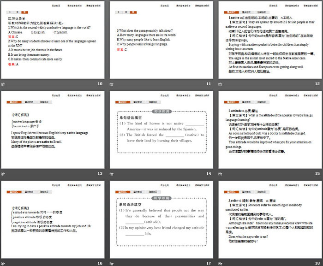Image resolution: width=323 pixels, height=266 pixels.
Task: Click the rightmost header link on slide 11
Action: click(x=202, y=6)
